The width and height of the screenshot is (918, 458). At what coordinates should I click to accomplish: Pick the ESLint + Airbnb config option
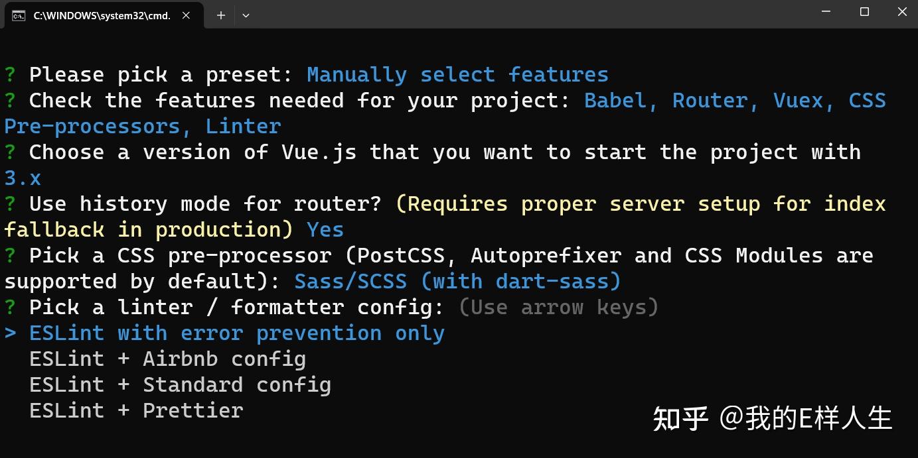click(167, 359)
